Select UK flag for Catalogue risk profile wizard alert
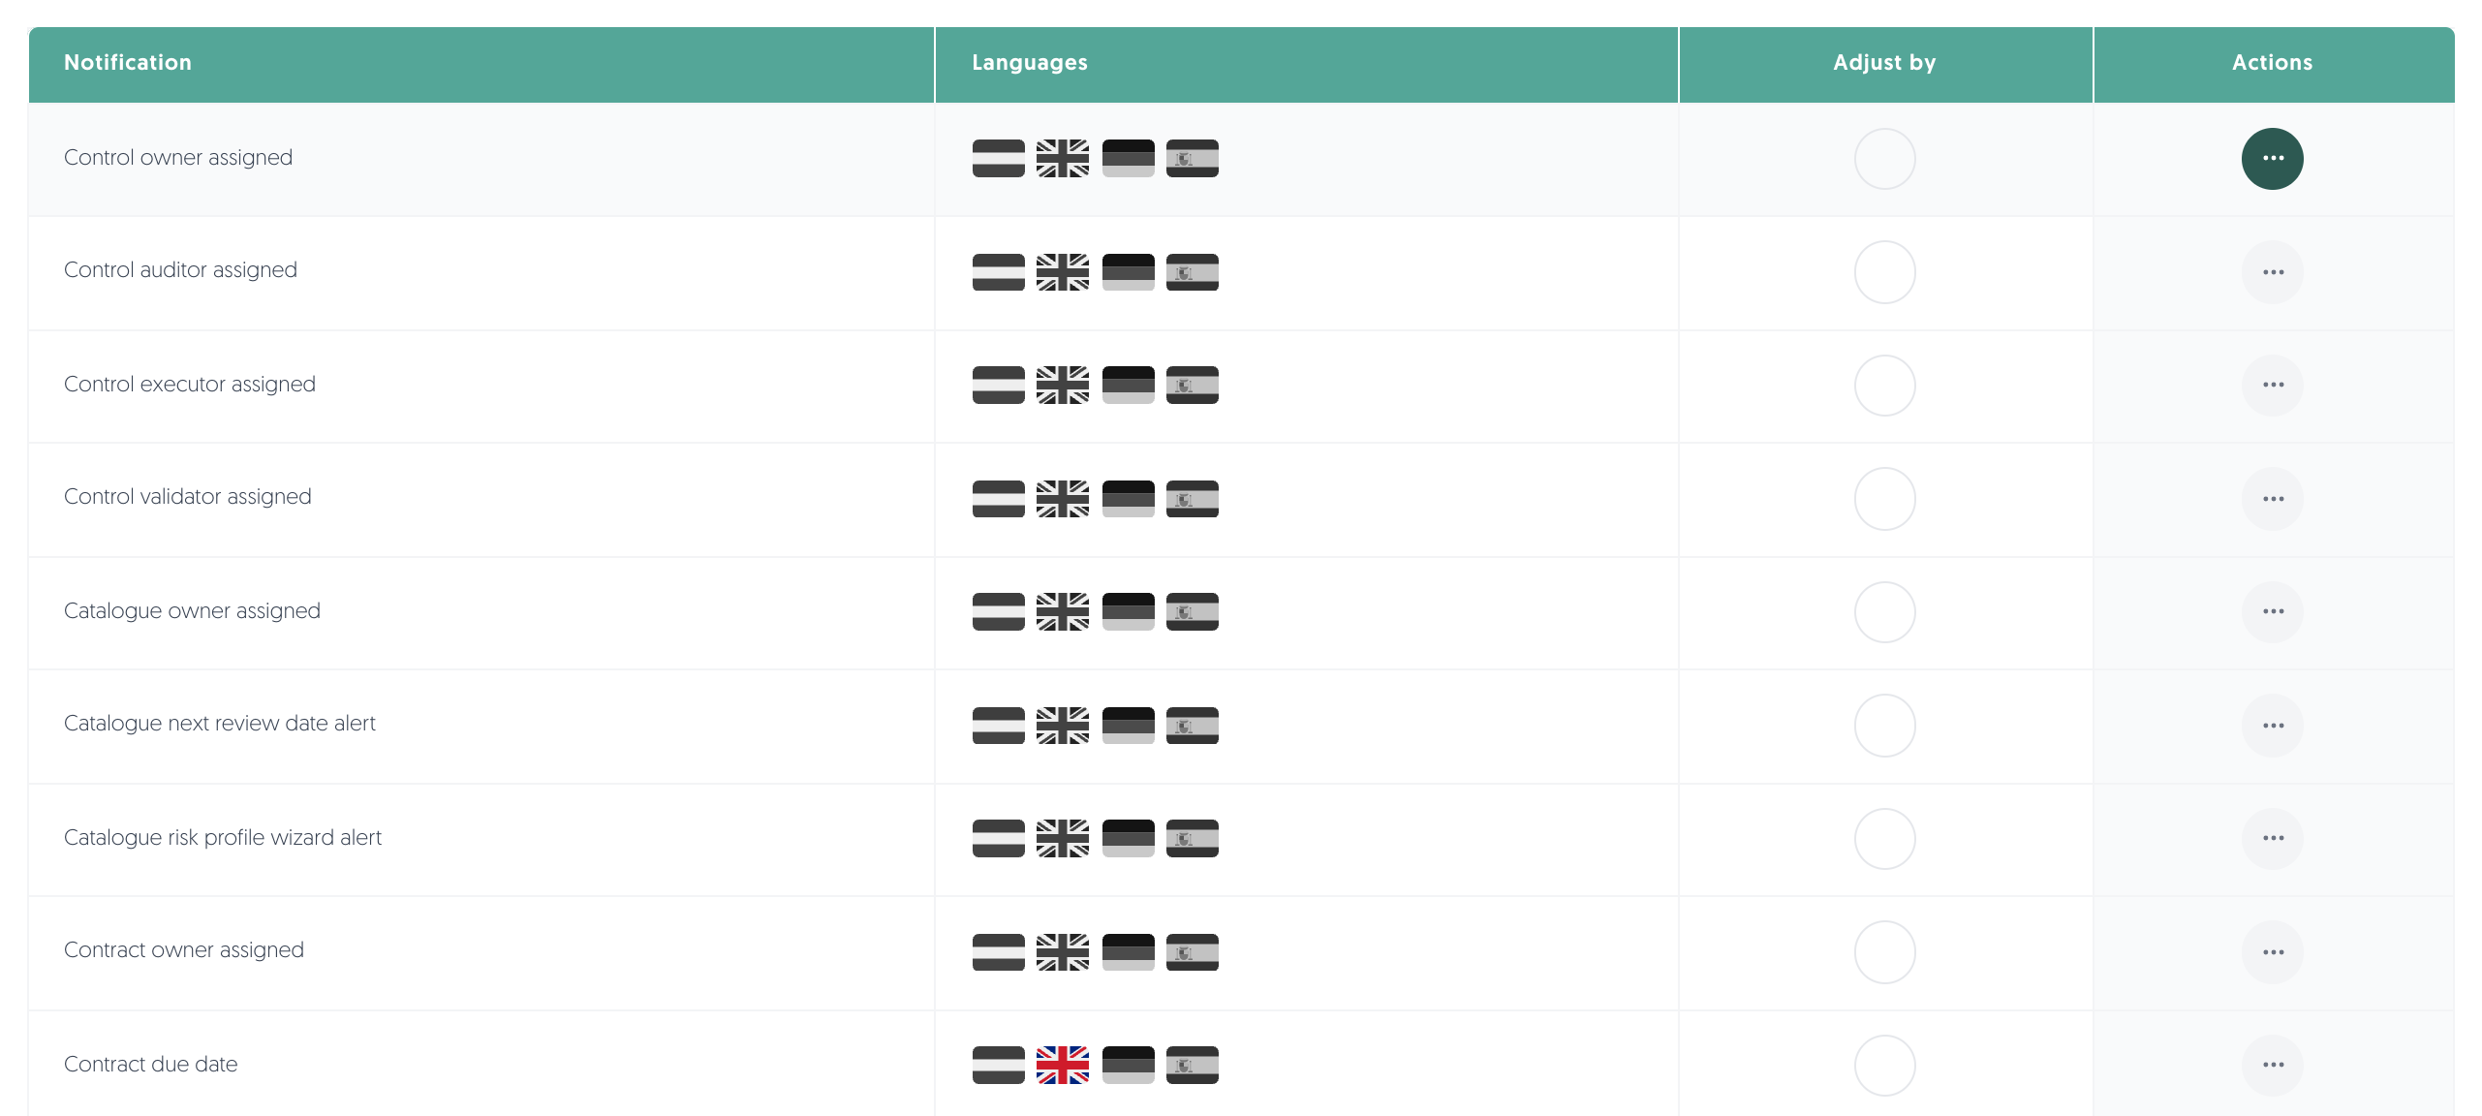The width and height of the screenshot is (2482, 1116). point(1062,838)
